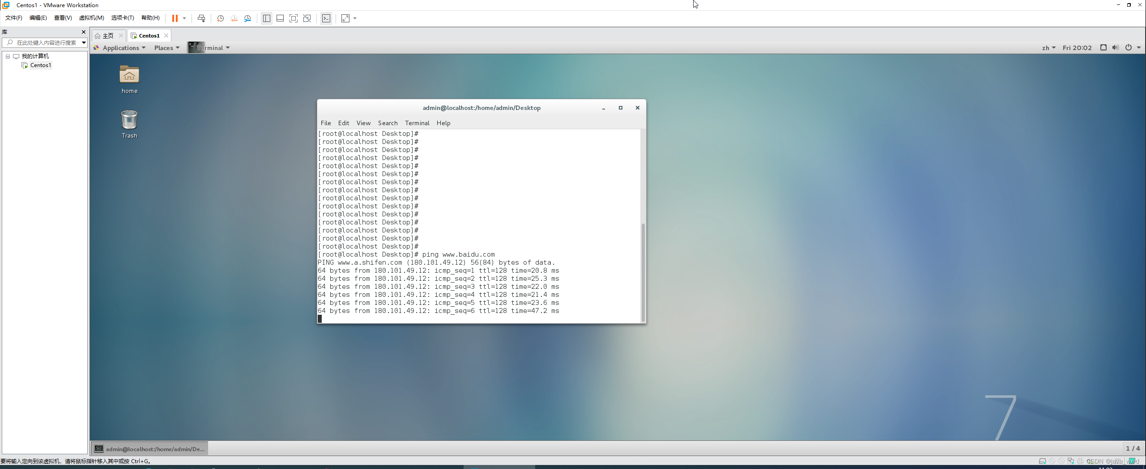Click the admin@localhost taskbar window button
Screen dimensions: 1146x469
coord(150,448)
